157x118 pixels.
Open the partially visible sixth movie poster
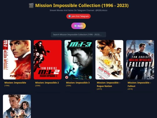[17, 106]
